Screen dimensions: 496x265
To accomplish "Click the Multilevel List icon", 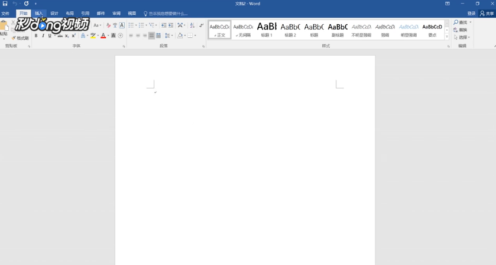I will (x=151, y=25).
